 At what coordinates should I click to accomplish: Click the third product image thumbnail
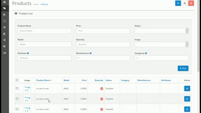coord(27,109)
